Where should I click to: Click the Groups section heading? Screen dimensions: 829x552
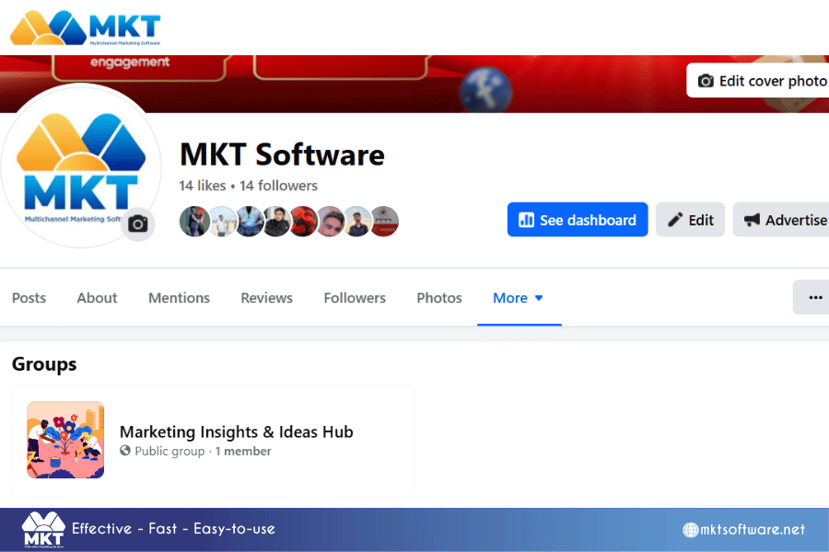click(x=44, y=364)
